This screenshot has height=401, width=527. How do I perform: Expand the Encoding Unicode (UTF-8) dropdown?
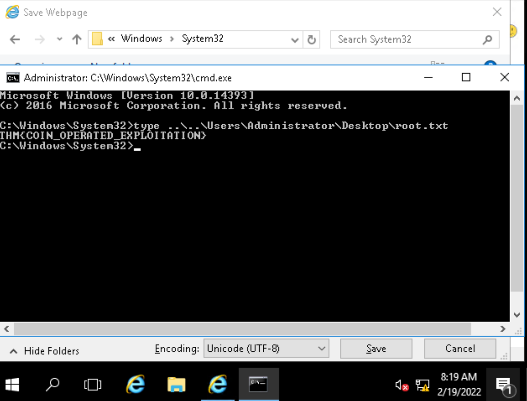point(321,349)
